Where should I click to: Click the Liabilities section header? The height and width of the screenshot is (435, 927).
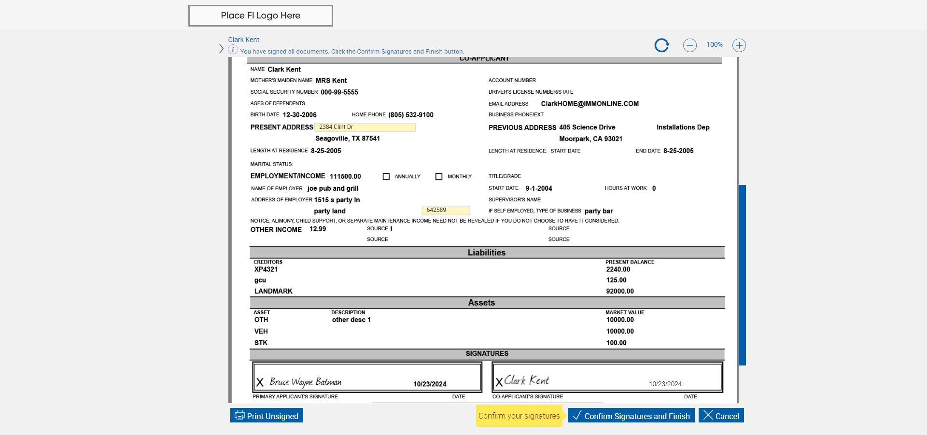(487, 253)
